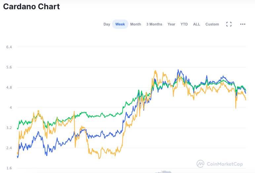Switch to the 3 Months range

coord(154,24)
